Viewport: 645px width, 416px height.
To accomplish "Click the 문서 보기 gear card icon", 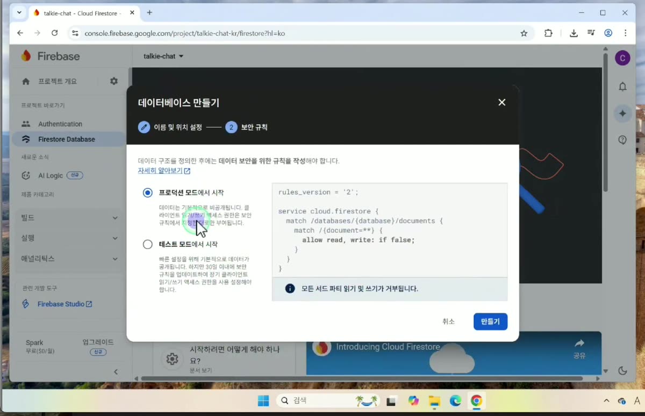I will [172, 359].
